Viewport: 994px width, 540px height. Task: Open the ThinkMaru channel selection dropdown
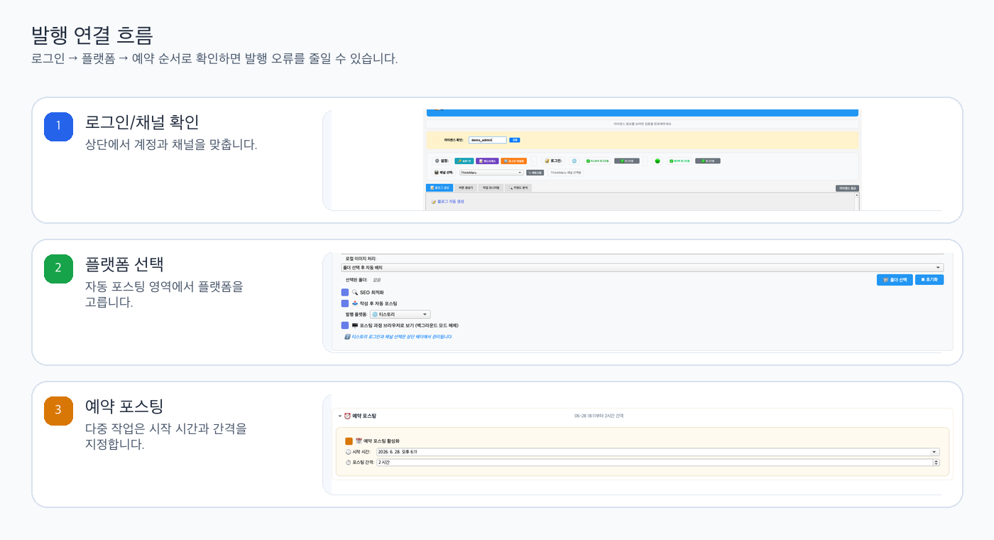point(491,173)
